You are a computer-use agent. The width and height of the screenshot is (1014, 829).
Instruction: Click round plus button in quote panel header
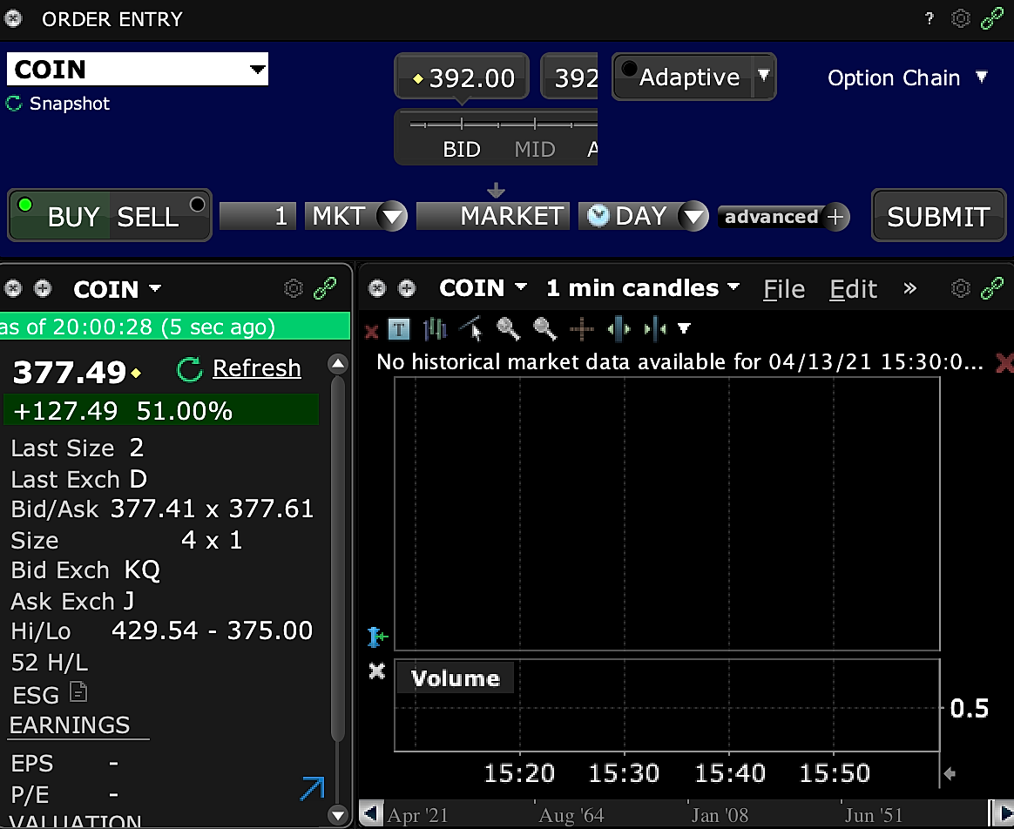tap(43, 288)
